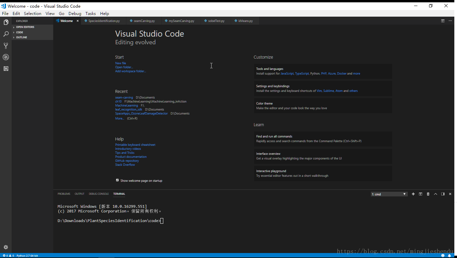The width and height of the screenshot is (457, 258).
Task: Open the Help menu
Action: [x=104, y=13]
